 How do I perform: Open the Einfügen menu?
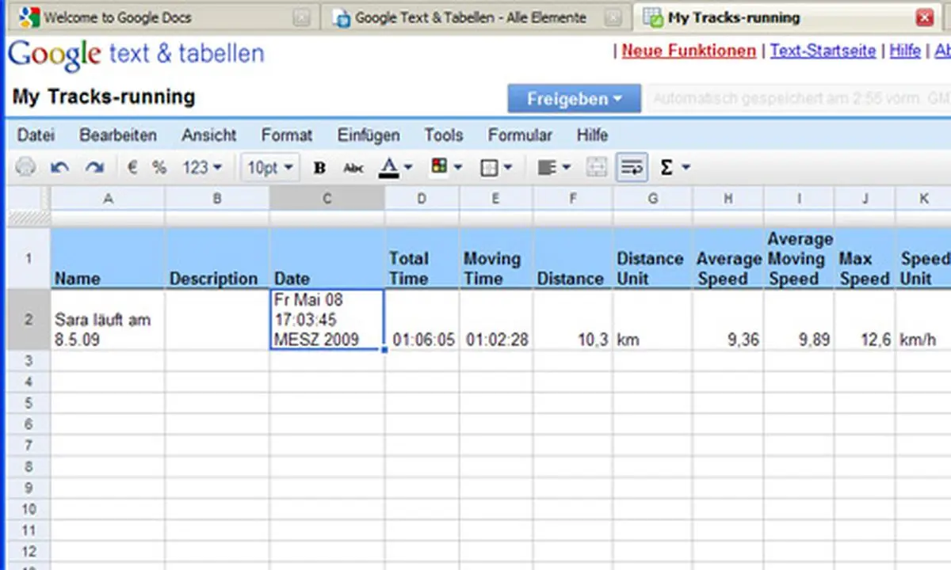(368, 135)
